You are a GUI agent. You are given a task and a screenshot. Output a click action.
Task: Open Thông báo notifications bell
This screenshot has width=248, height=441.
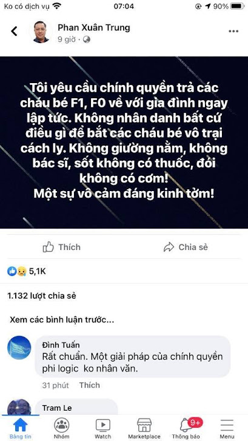186,428
